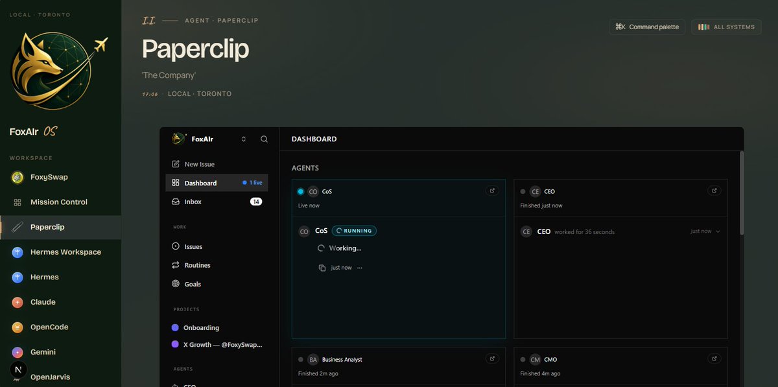Click the '1 live' indicator on Dashboard
This screenshot has height=387, width=778.
click(x=252, y=183)
